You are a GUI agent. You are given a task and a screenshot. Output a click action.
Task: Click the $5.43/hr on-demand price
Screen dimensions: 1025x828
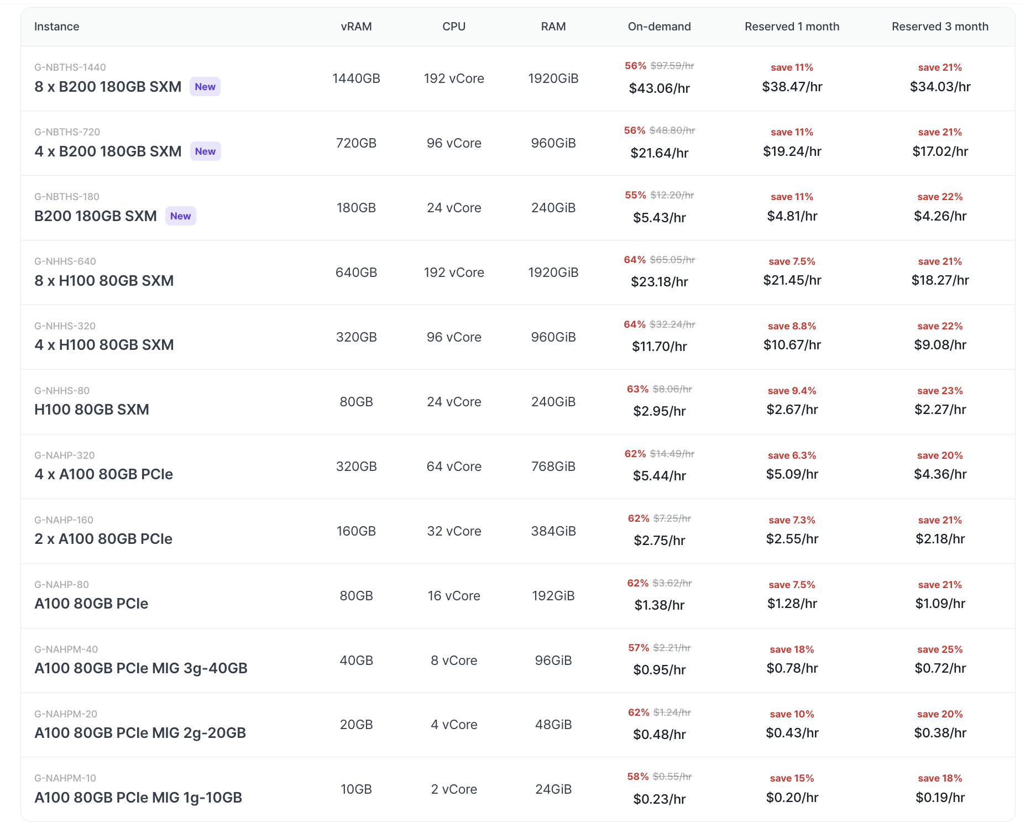659,218
